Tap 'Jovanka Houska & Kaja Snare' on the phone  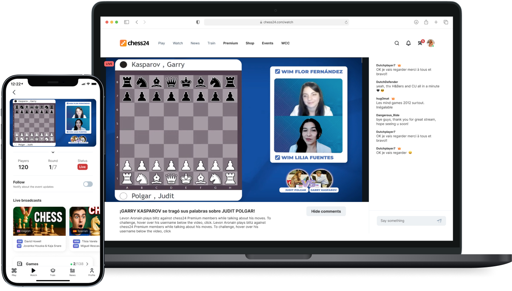(x=43, y=246)
